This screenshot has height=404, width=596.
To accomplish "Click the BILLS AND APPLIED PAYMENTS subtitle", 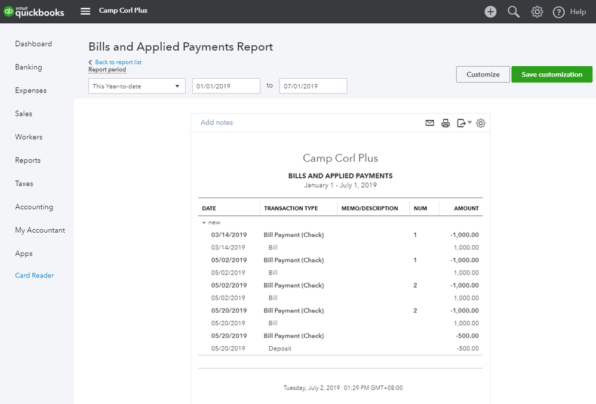I will point(340,176).
